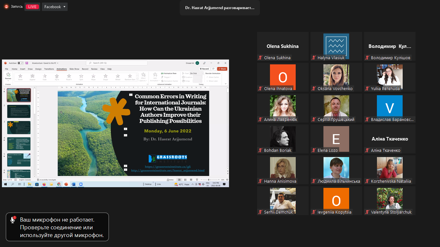Open the grassrootsinstitute.ca/gli link
This screenshot has width=440, height=247.
[167, 167]
